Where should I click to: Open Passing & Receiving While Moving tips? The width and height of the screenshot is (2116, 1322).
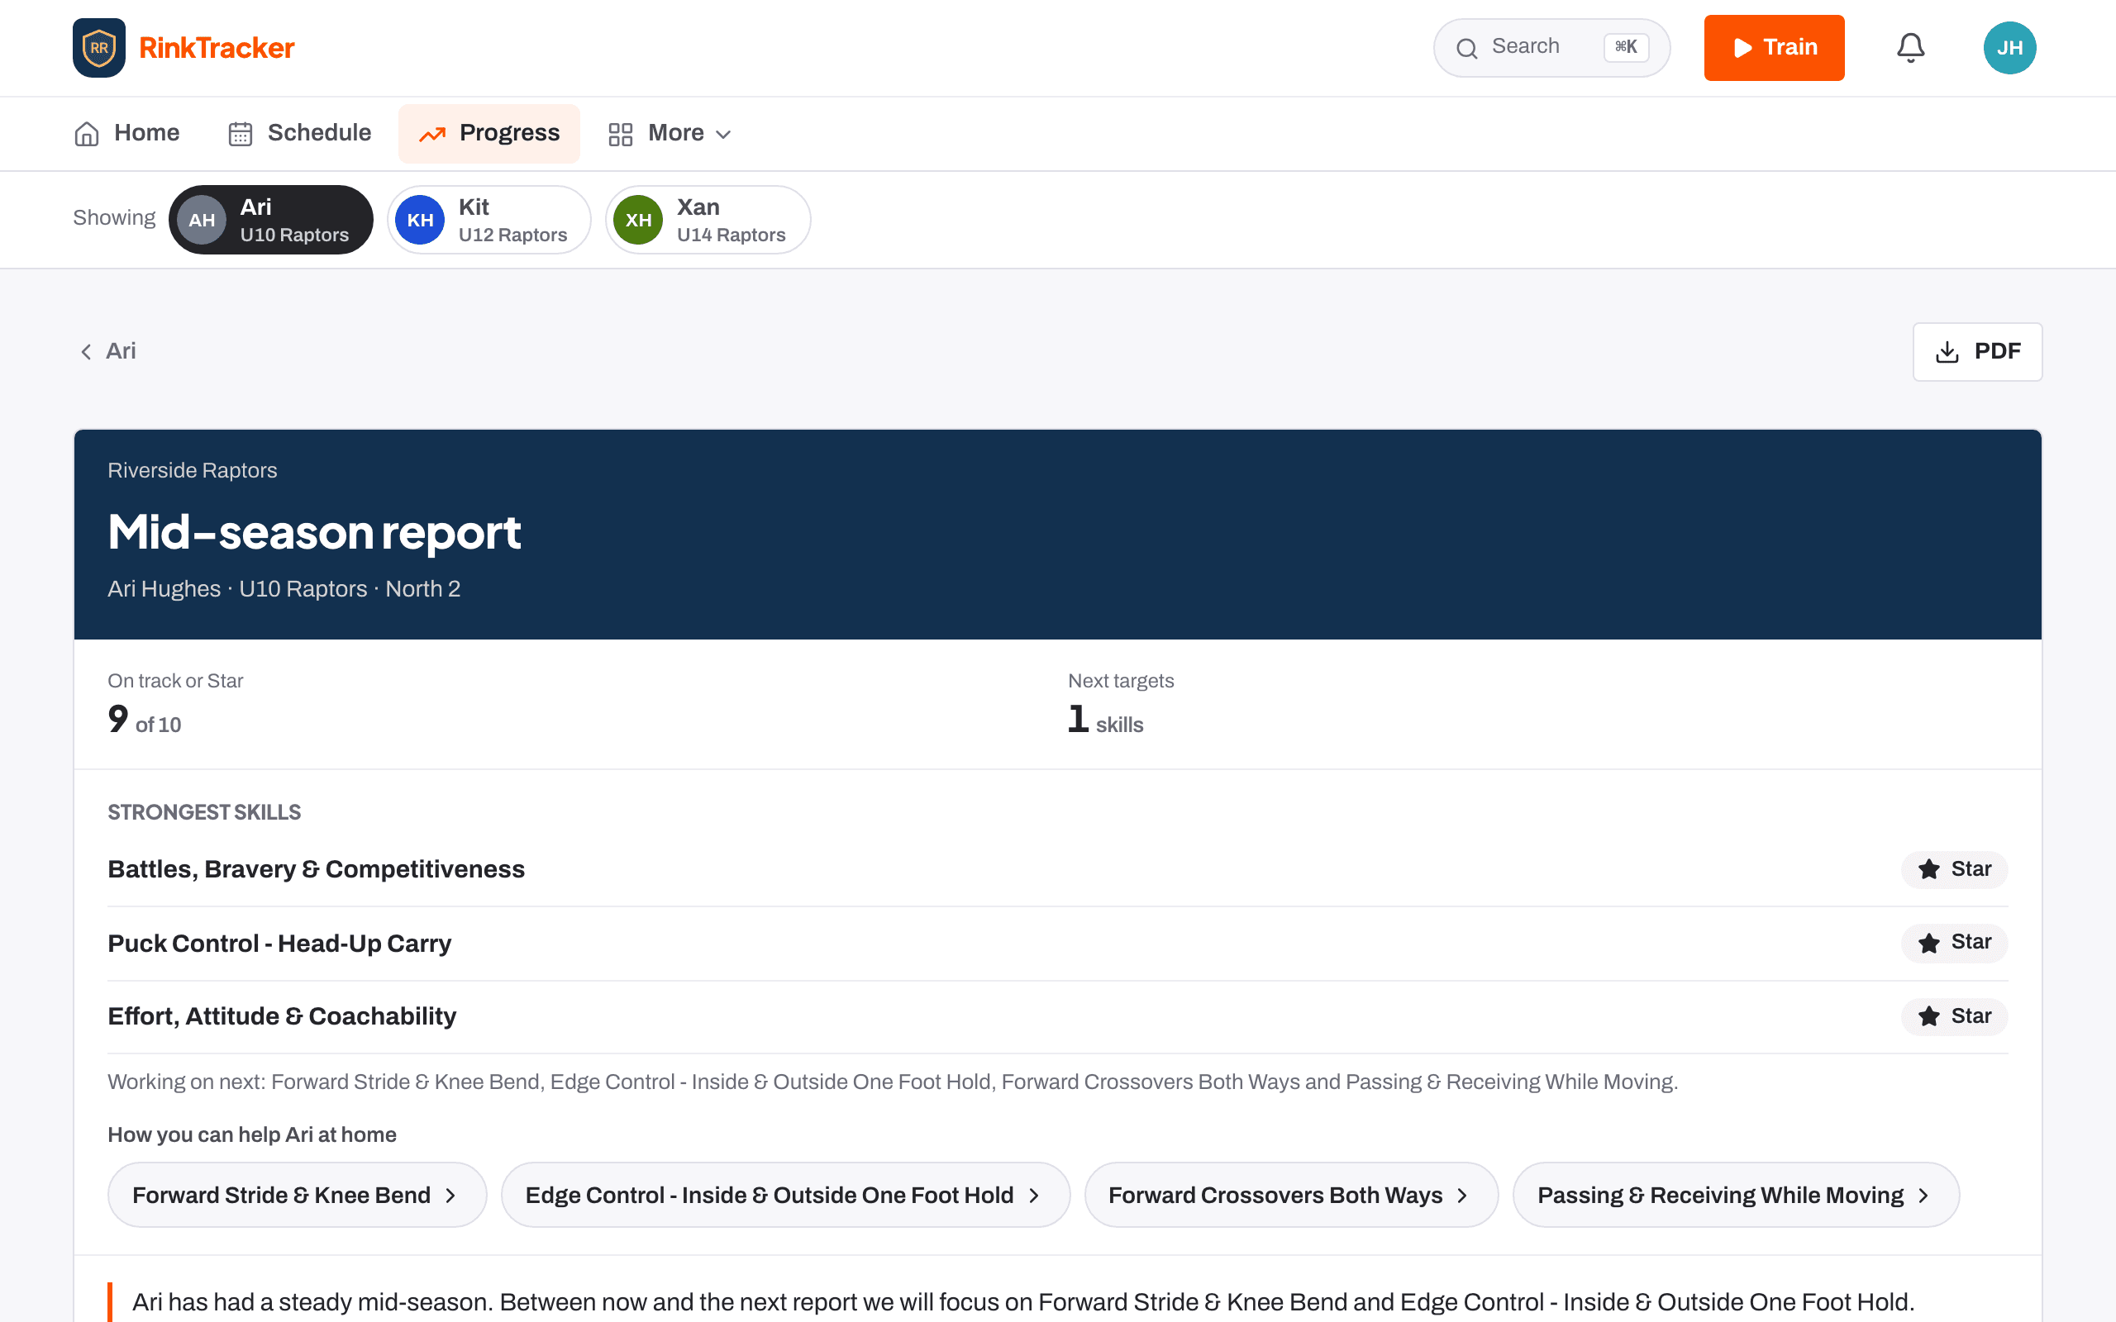coord(1736,1195)
